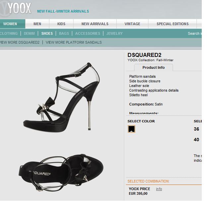Click View More Platform Sandals link
This screenshot has height=207, width=221.
pos(74,42)
